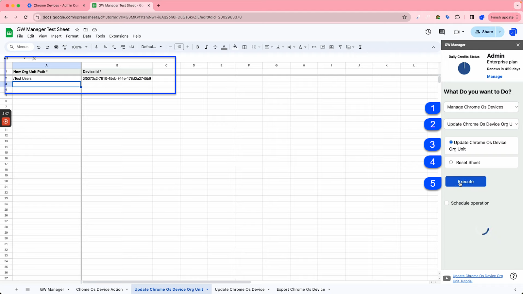Viewport: 523px width, 294px height.
Task: Select the Reset Sheet radio button
Action: click(451, 162)
